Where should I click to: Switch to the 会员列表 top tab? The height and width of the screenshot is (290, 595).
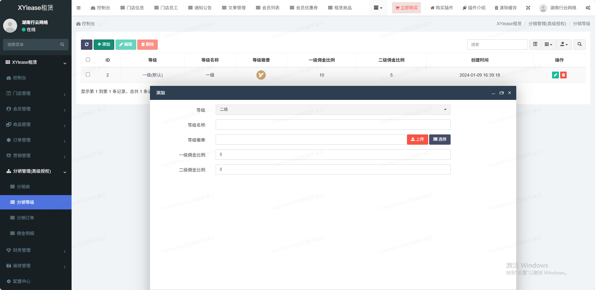pyautogui.click(x=268, y=8)
